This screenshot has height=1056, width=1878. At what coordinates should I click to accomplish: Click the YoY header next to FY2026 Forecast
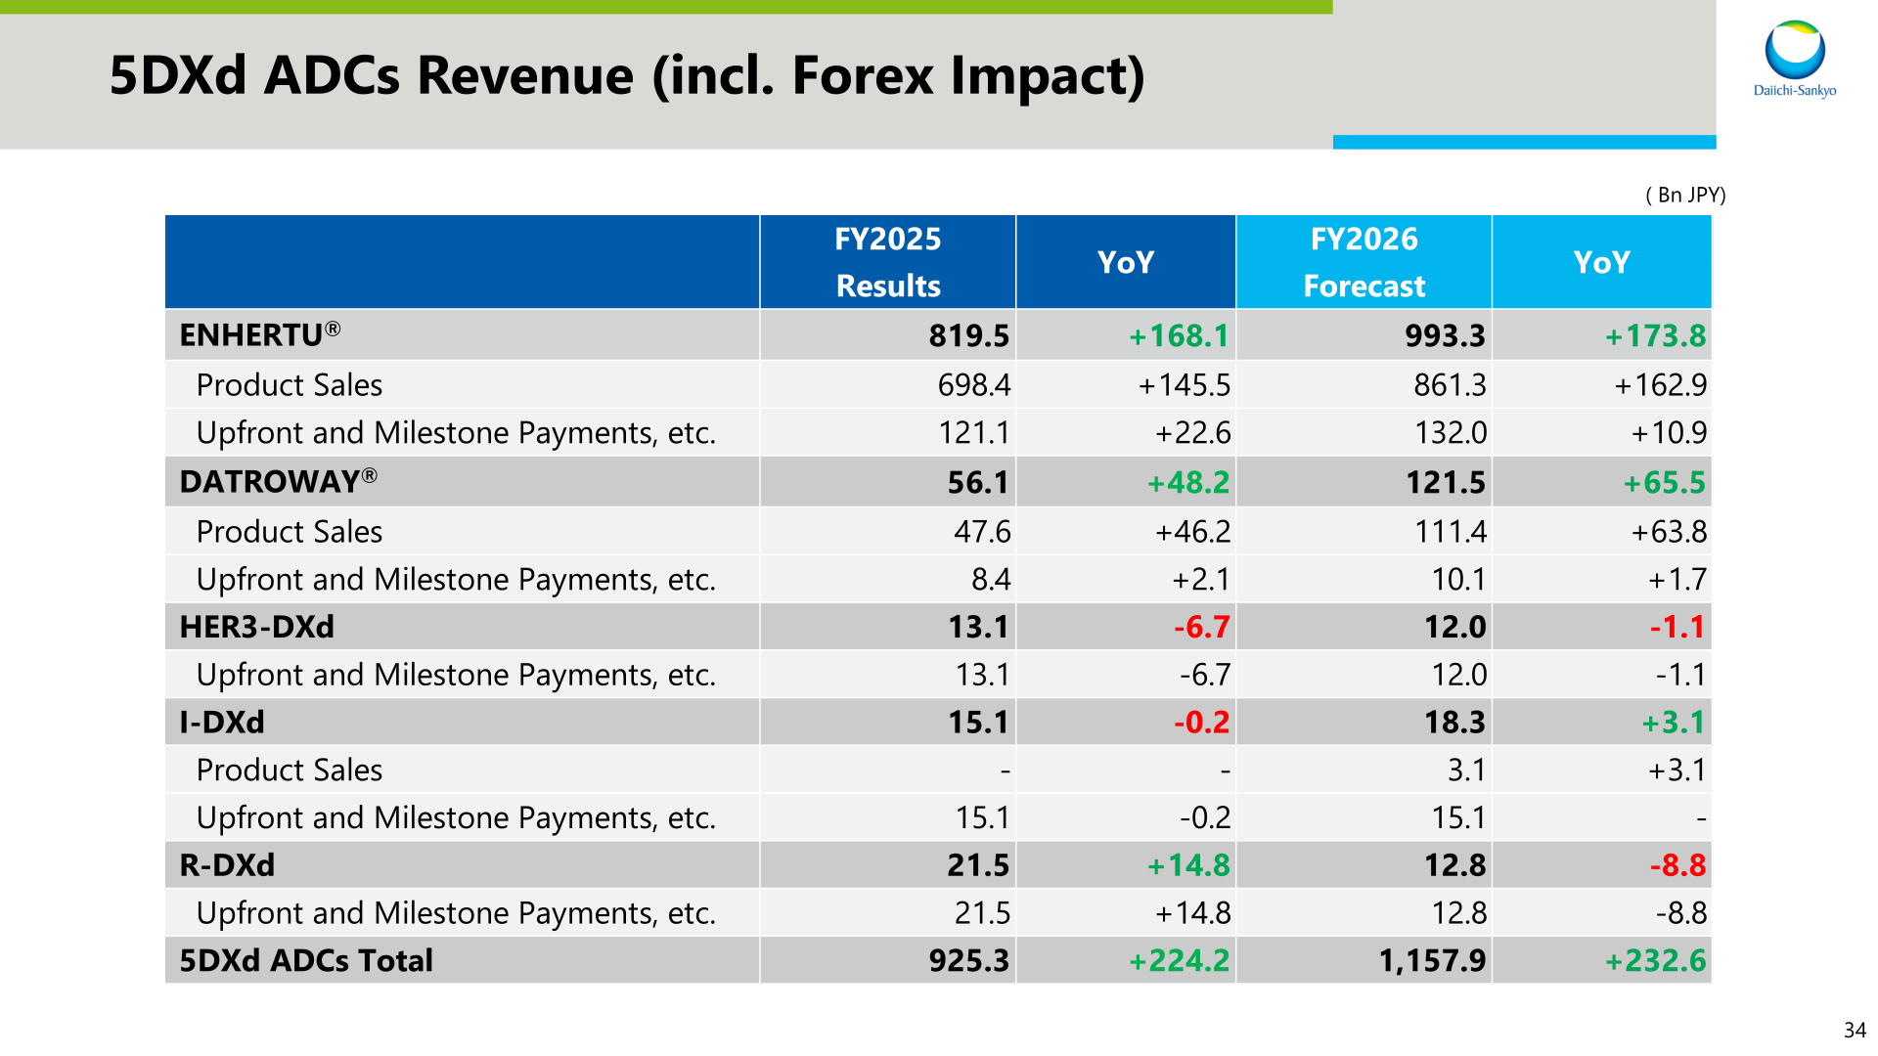[x=1602, y=262]
